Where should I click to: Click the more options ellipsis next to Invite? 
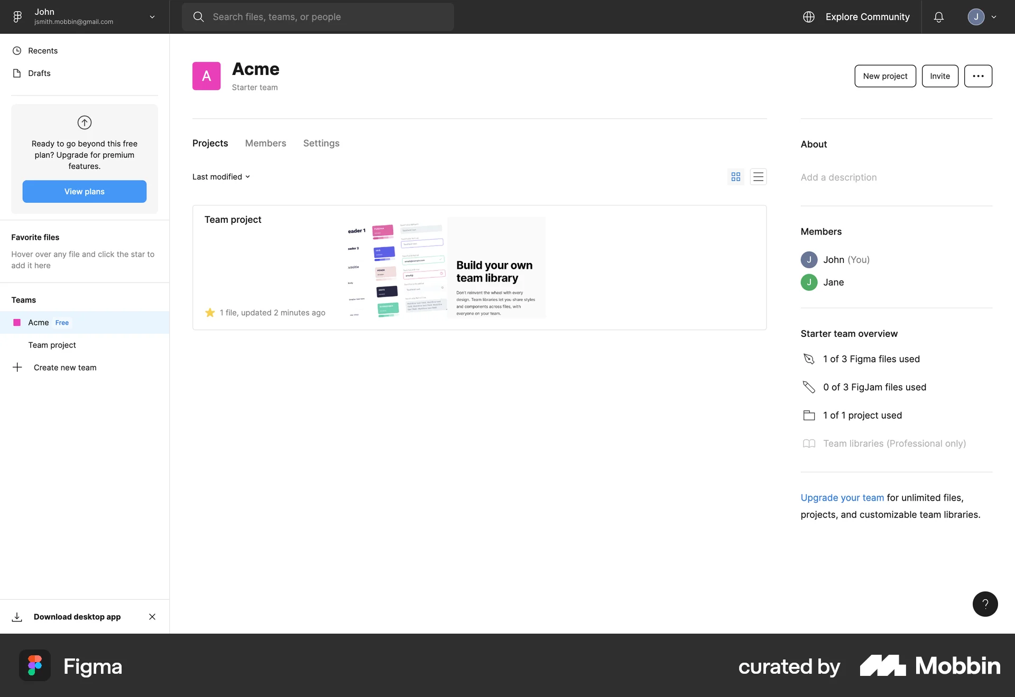click(x=978, y=76)
